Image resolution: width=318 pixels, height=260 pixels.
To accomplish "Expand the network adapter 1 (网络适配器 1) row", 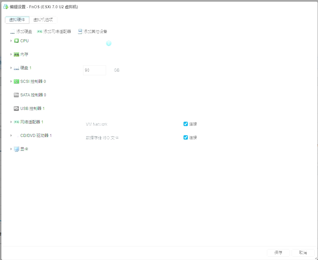I will pyautogui.click(x=11, y=122).
